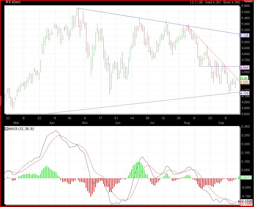Click the green 0,0017 MACD histogram tag
254x207 pixels.
[x=245, y=178]
